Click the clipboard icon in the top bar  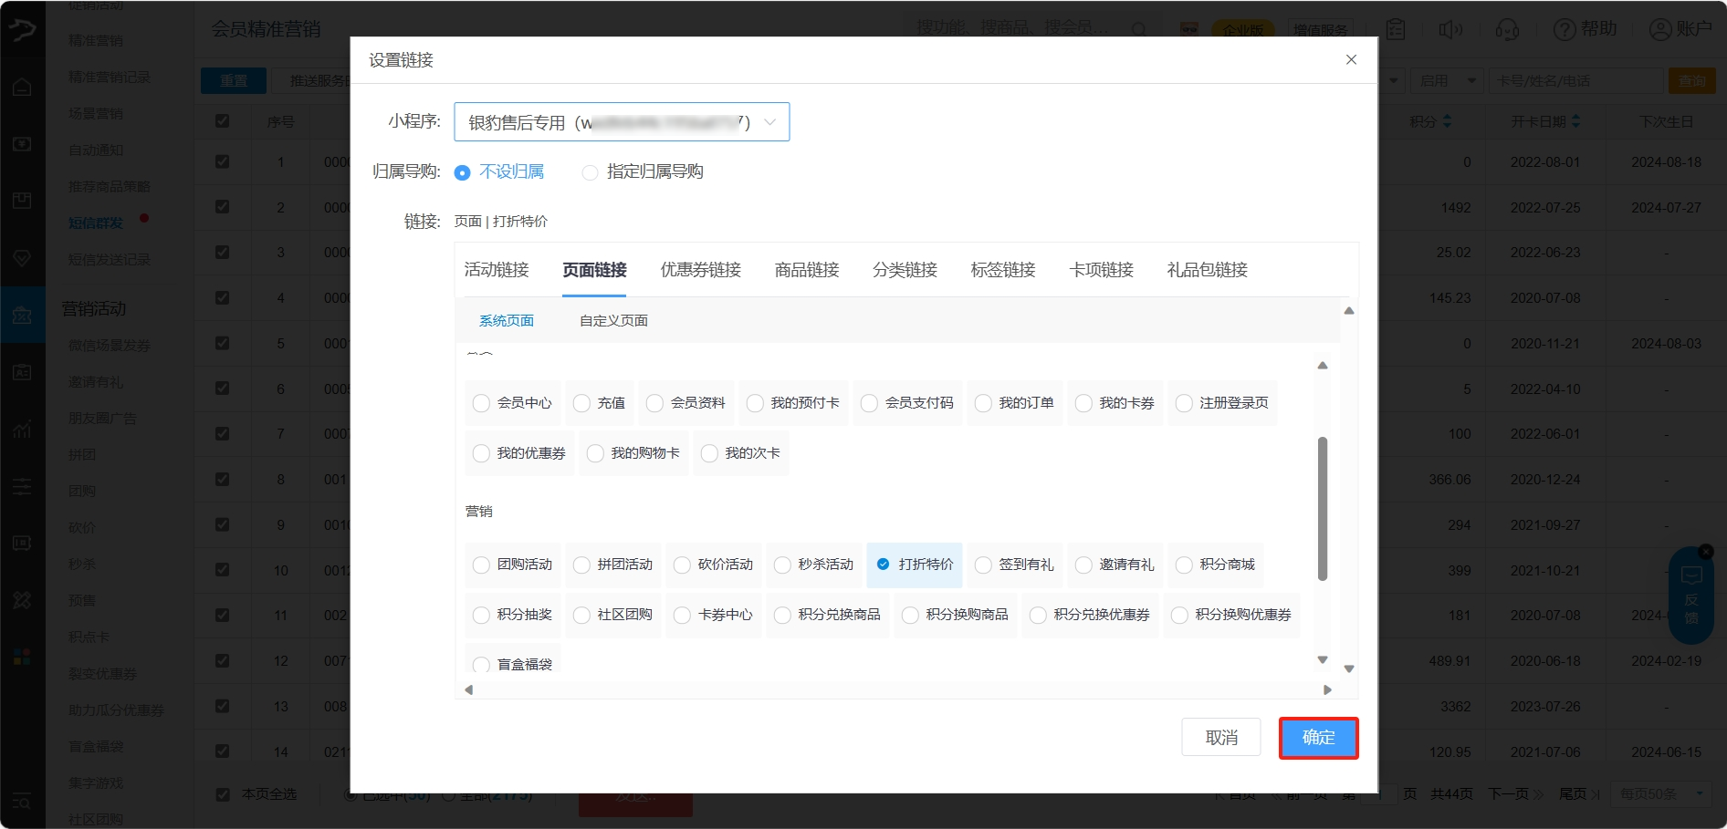[1396, 29]
